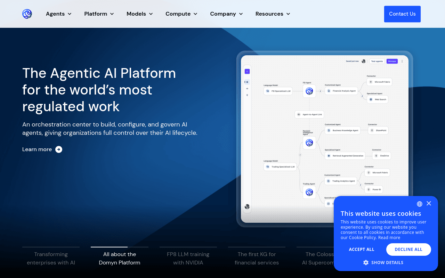Click the gear icon beside Show Details

pyautogui.click(x=366, y=263)
